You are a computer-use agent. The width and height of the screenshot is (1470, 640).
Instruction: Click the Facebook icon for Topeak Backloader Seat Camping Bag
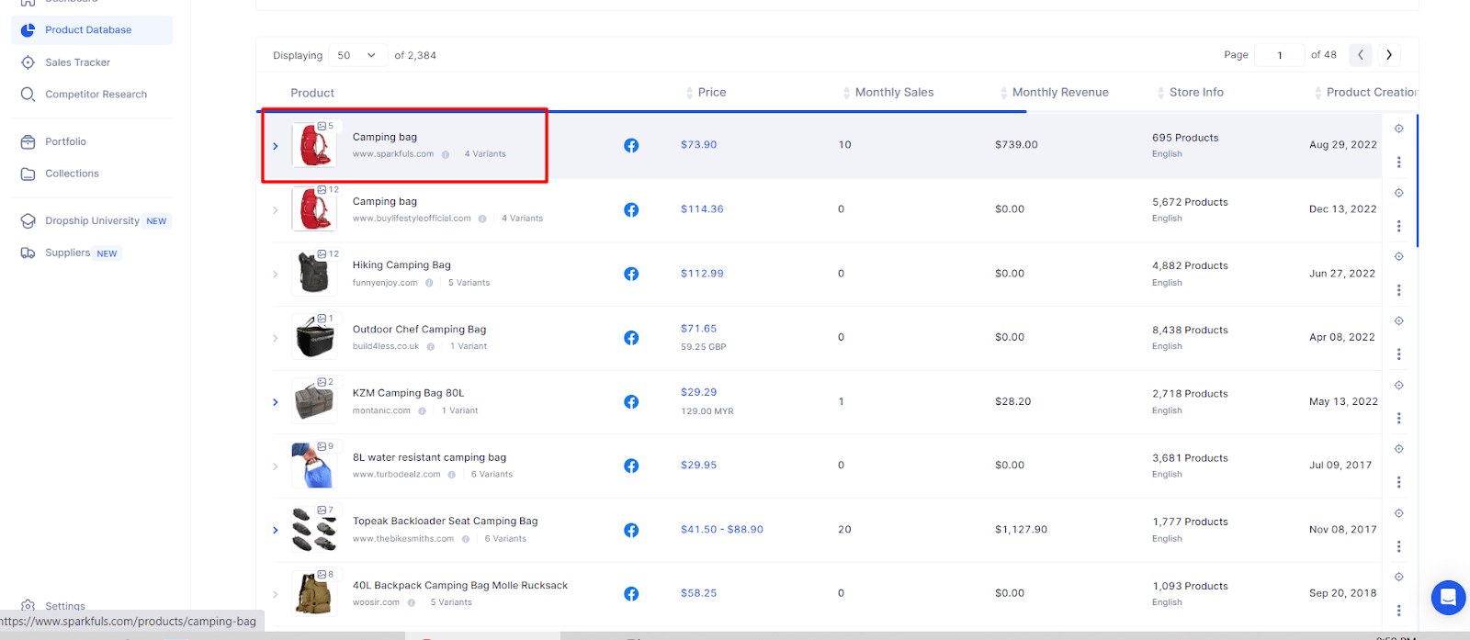point(631,530)
